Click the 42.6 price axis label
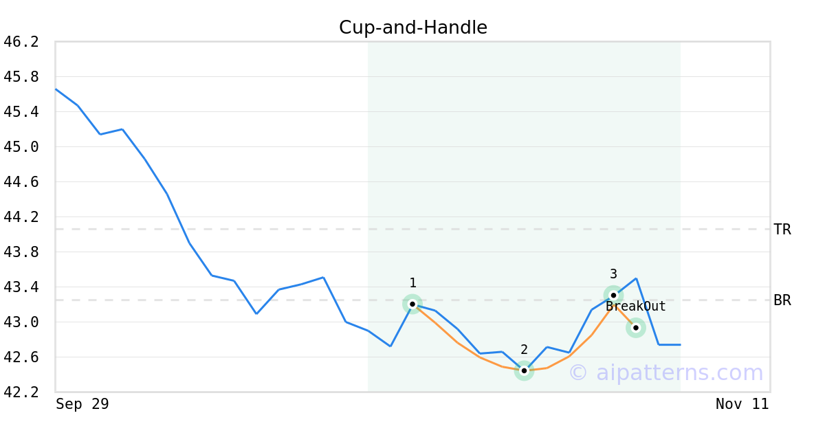 coord(21,357)
